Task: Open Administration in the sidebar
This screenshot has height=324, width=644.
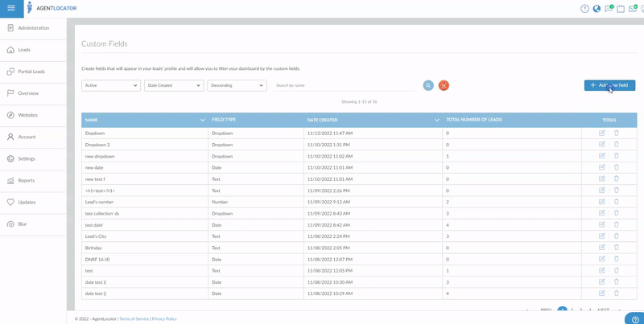Action: click(x=33, y=28)
